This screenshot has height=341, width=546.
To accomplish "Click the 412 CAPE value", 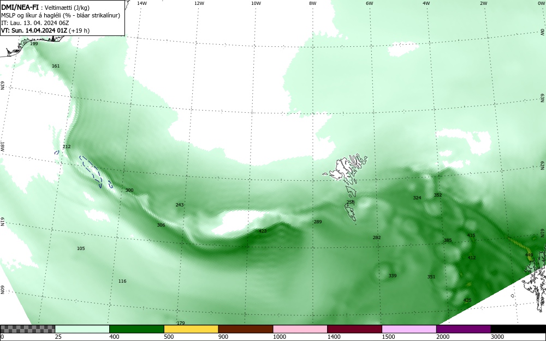I will [472, 258].
